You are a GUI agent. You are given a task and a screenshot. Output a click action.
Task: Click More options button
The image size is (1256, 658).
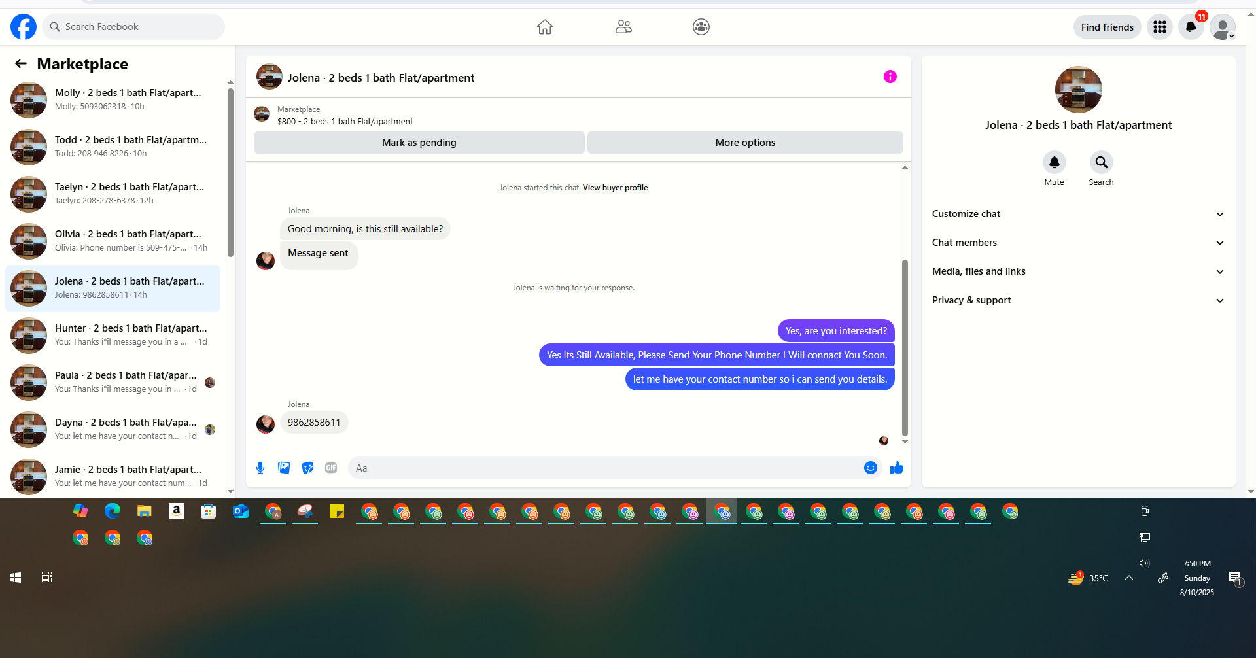click(x=745, y=143)
